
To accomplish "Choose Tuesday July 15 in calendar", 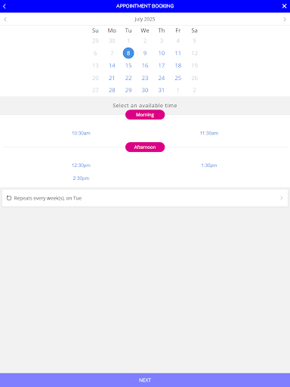I will click(x=128, y=66).
